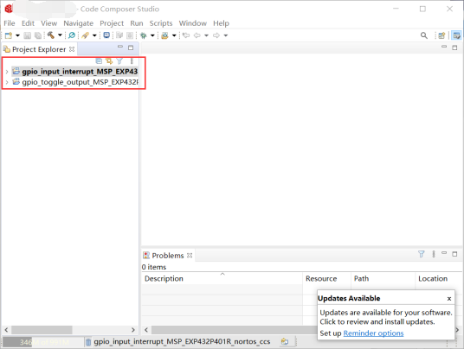
Task: Click the Project Explorer filter funnel
Action: click(119, 61)
